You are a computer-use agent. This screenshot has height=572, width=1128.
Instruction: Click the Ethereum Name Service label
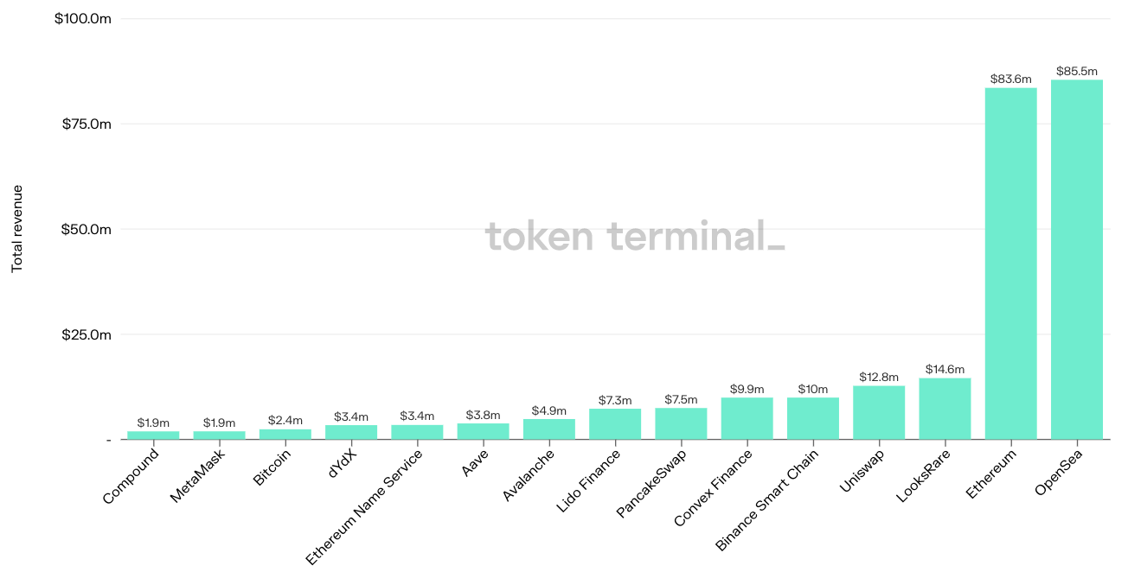364,507
